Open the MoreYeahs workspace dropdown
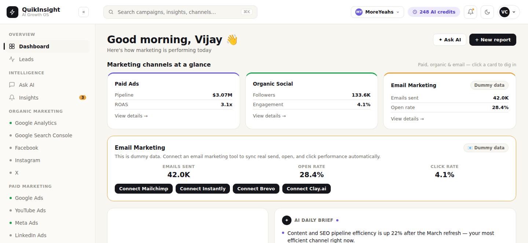Image resolution: width=528 pixels, height=243 pixels. [x=377, y=12]
